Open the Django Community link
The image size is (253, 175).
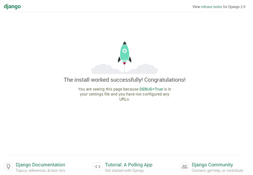[x=212, y=164]
